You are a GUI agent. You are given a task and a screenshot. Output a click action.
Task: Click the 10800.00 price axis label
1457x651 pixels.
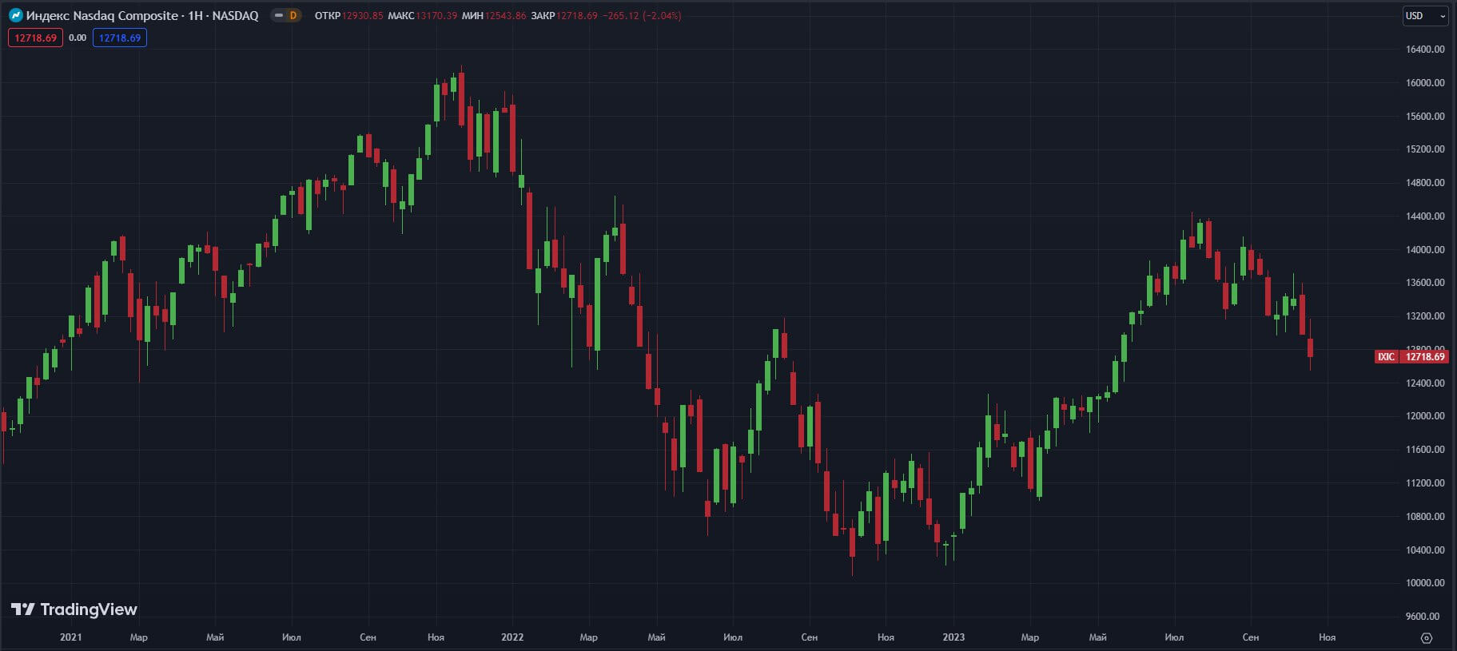click(x=1425, y=517)
